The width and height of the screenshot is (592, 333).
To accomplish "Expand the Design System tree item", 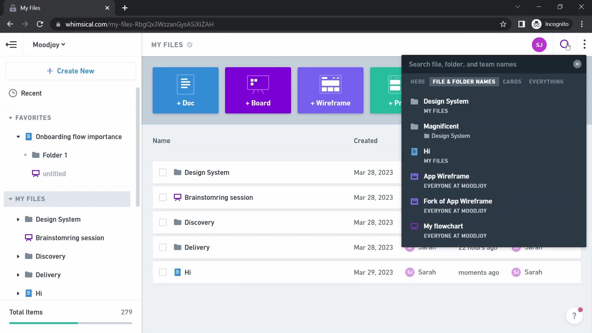I will pos(18,219).
